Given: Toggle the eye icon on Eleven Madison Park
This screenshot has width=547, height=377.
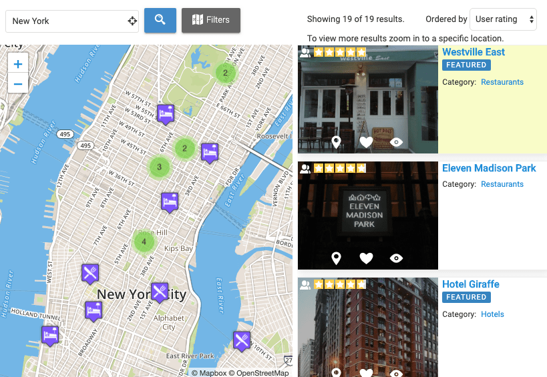Looking at the screenshot, I should (396, 258).
